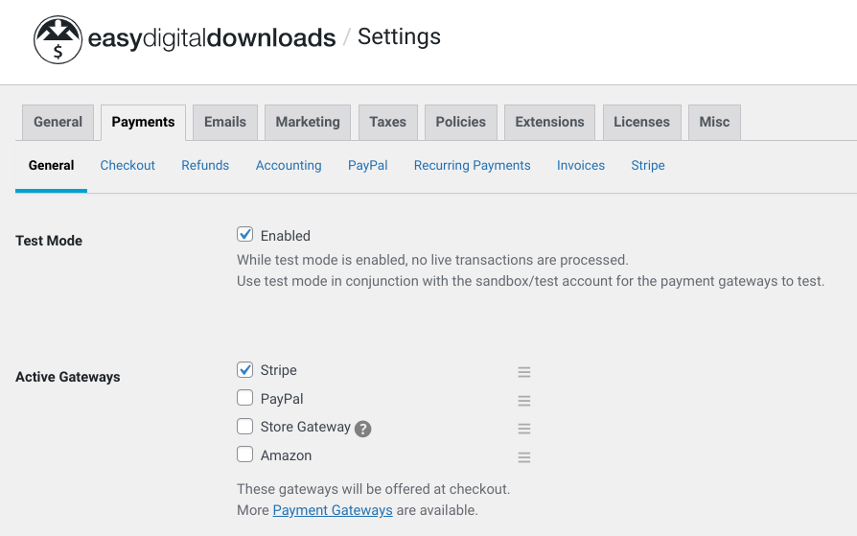Switch to the Emails tab
Screen dimensions: 857x536
click(225, 122)
